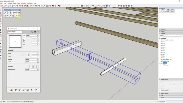Click the selection arrow icon at Profile Dialog bottom
This screenshot has width=183, height=103.
pos(27,90)
